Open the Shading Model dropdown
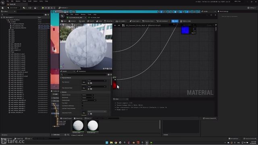Screen dimensions: 258x145 tap(89, 100)
